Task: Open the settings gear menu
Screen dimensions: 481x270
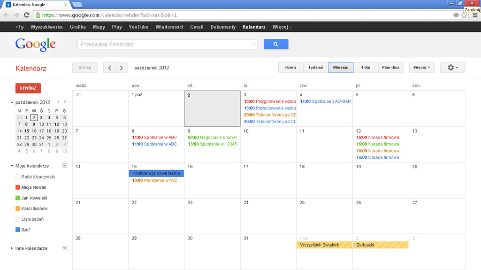Action: point(452,68)
